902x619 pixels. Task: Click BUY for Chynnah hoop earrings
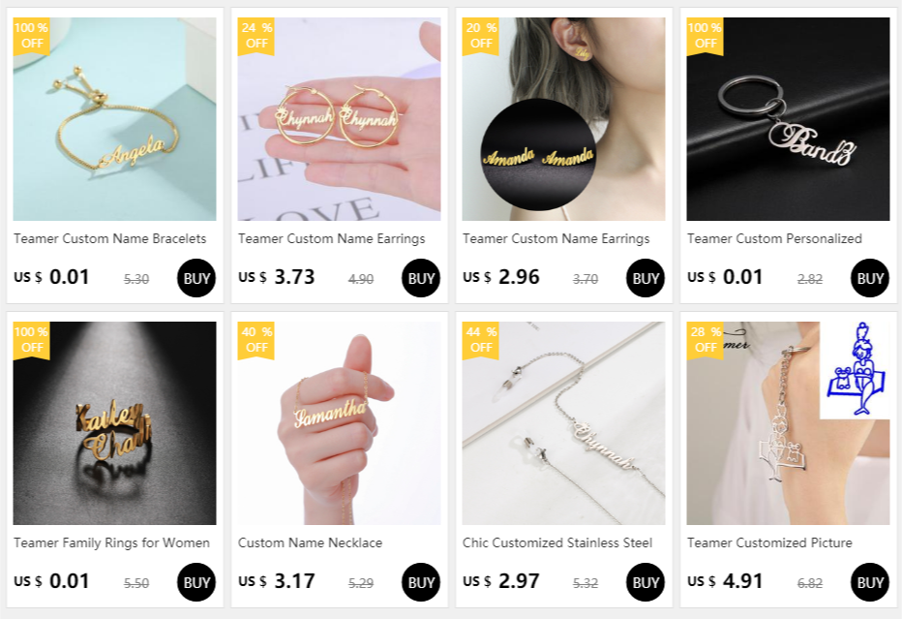click(x=420, y=278)
